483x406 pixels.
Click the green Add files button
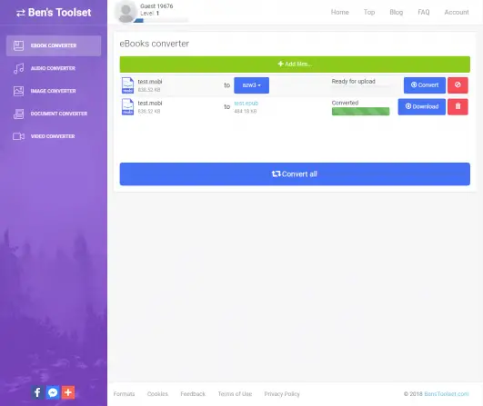point(295,64)
